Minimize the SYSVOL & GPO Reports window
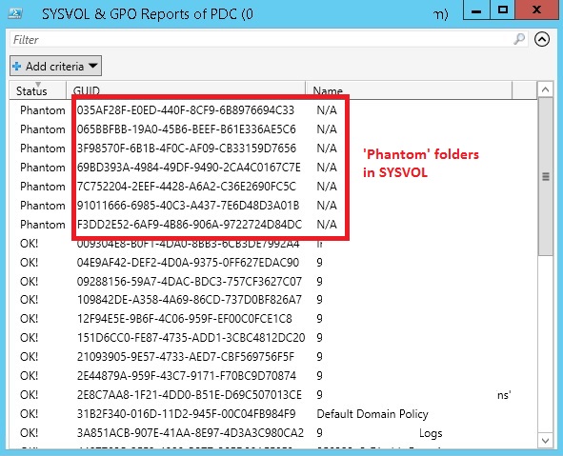The height and width of the screenshot is (456, 563). tap(476, 10)
